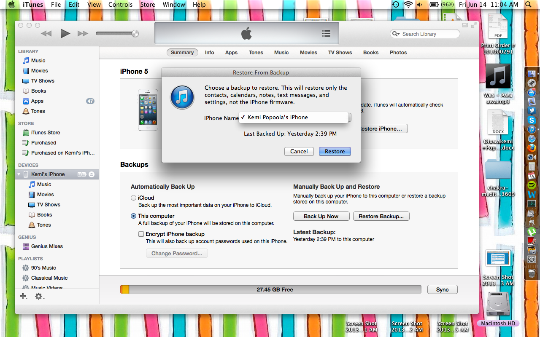Viewport: 540px width, 337px height.
Task: Open the Time Machine menu bar icon
Action: coord(396,5)
